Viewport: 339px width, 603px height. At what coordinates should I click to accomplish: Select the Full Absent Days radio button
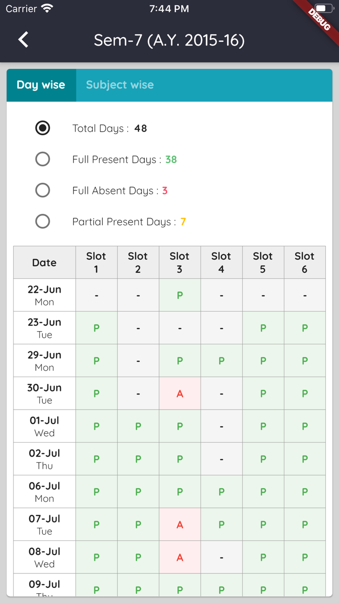(x=43, y=190)
